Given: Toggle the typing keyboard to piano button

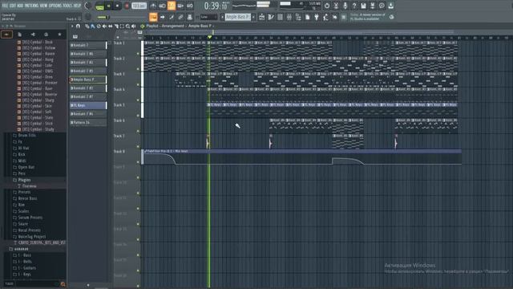Looking at the screenshot, I should coord(153,17).
